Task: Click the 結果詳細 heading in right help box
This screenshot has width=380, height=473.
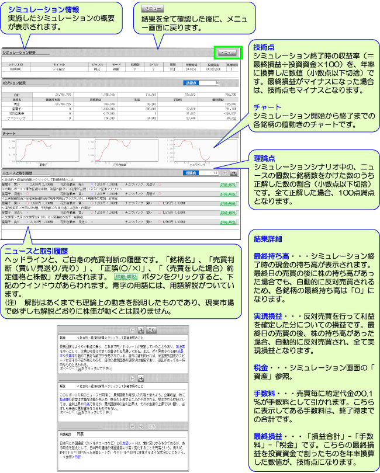Action: coord(268,239)
